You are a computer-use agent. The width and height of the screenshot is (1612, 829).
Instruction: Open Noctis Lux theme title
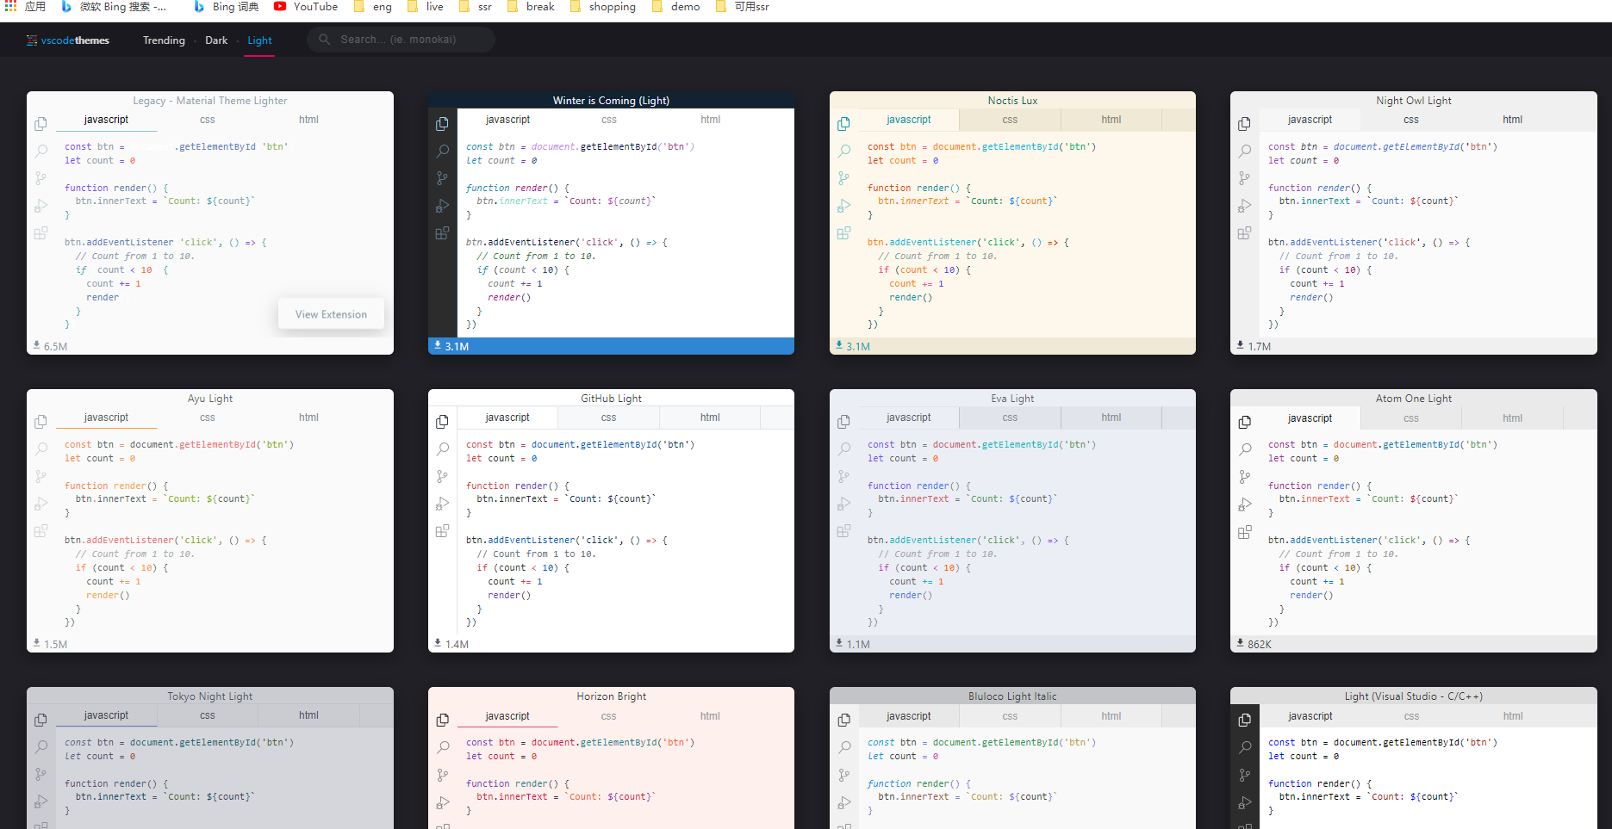coord(1012,101)
